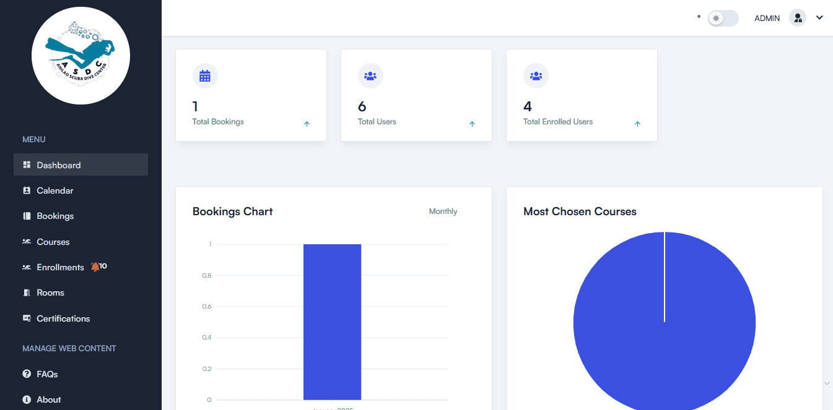The height and width of the screenshot is (410, 833).
Task: Click the ASDC scuba diver logo
Action: pyautogui.click(x=81, y=56)
